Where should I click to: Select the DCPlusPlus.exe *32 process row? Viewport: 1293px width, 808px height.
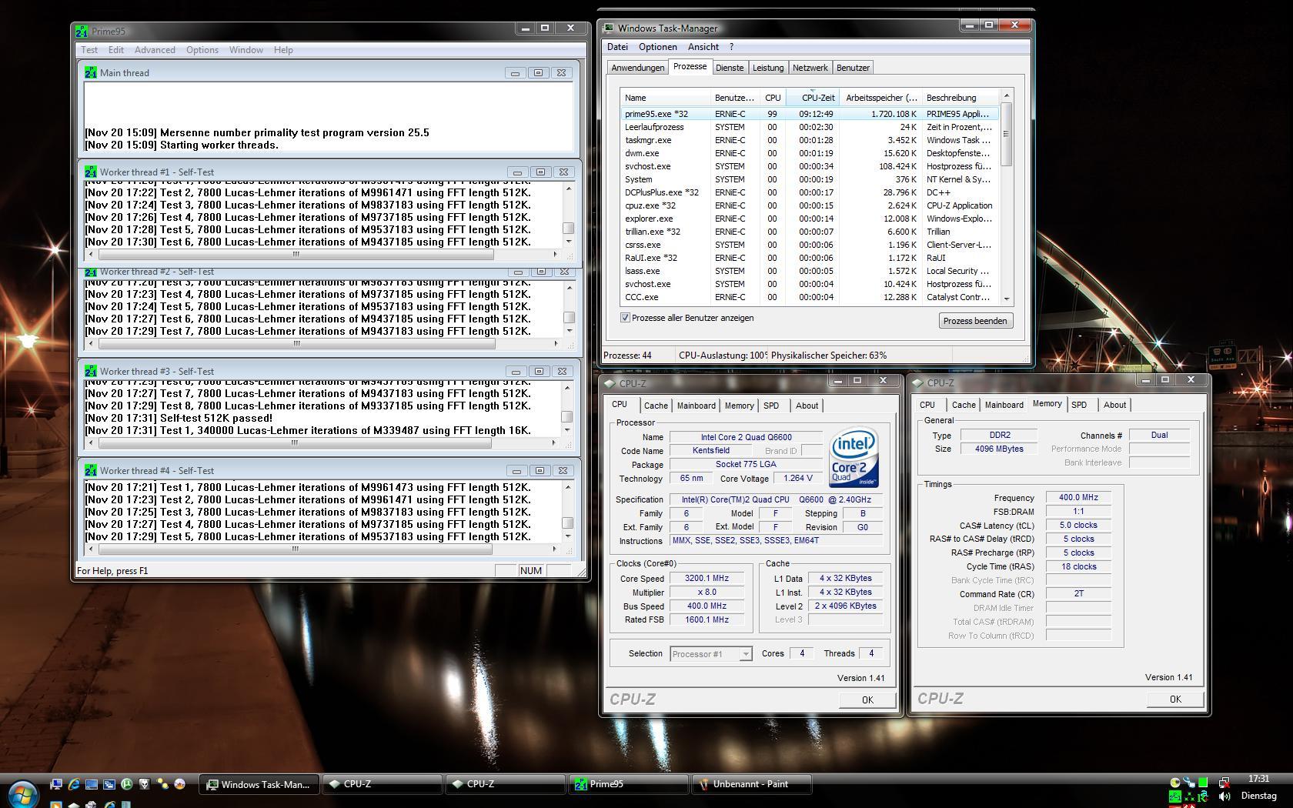[x=810, y=192]
